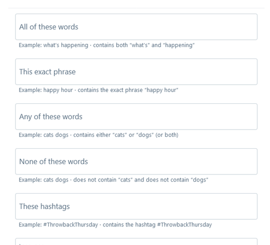Click into the 'This exact phrase' field
This screenshot has height=245, width=270.
(x=136, y=72)
